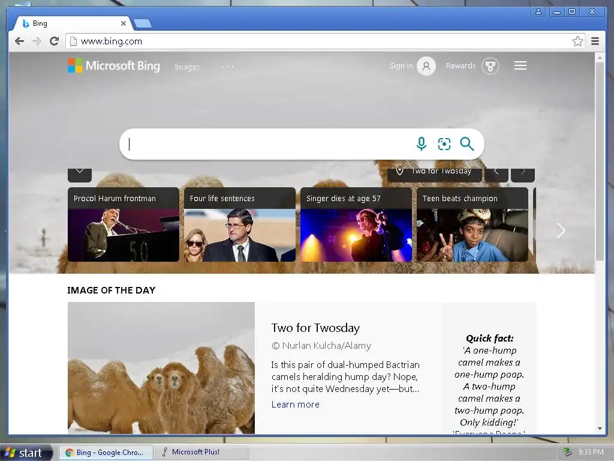Click the magnifier search icon
This screenshot has height=461, width=614.
click(x=466, y=144)
